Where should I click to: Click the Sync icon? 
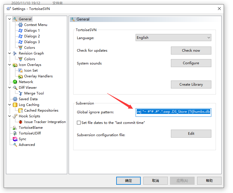(15, 139)
